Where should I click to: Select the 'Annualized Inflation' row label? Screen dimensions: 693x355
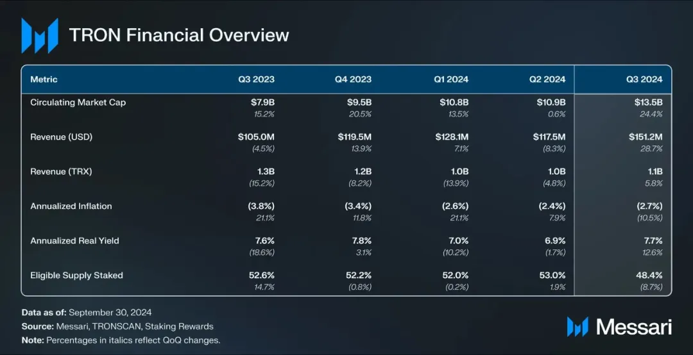71,206
